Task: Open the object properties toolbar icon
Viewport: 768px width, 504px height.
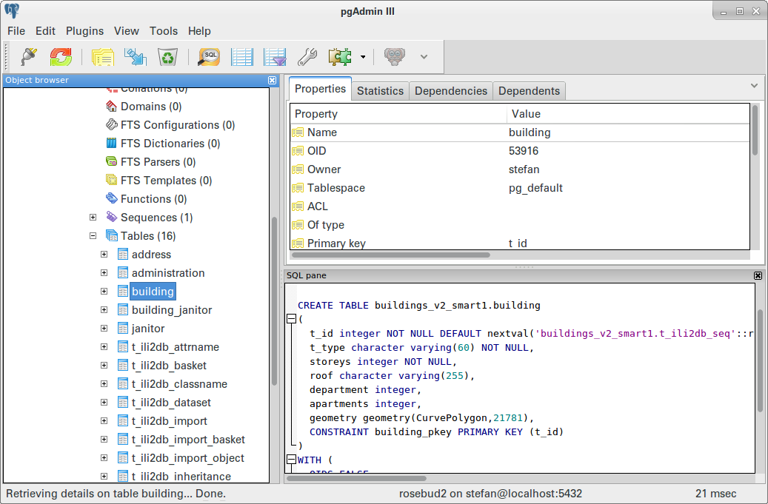Action: pos(102,57)
